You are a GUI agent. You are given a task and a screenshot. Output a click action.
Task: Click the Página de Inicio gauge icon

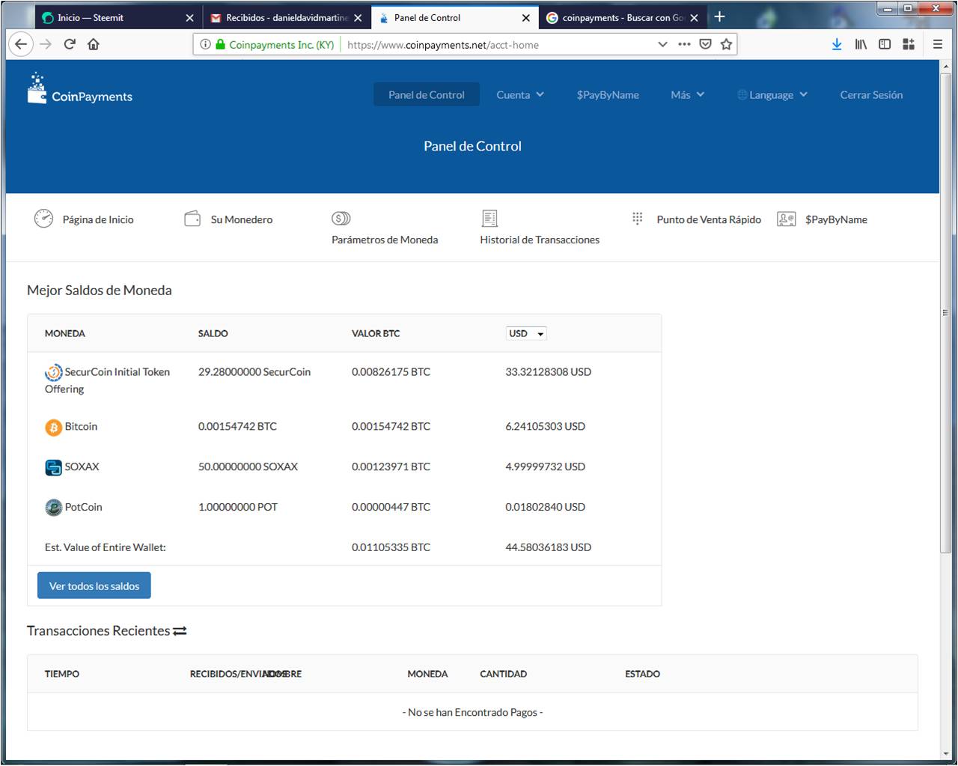[43, 219]
